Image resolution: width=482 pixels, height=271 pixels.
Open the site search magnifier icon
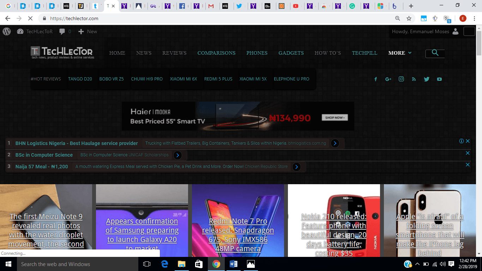[435, 53]
